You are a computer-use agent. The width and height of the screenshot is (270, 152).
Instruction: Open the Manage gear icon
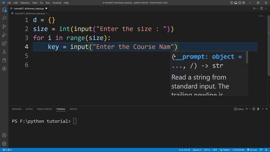[x=4, y=144]
